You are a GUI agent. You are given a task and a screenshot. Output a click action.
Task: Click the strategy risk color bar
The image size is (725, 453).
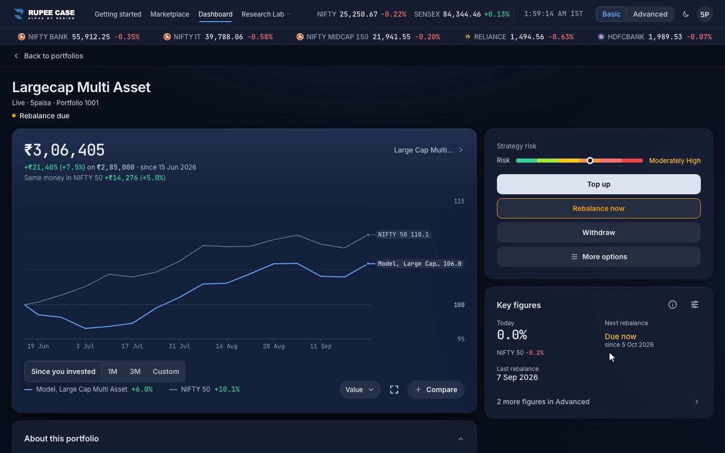(x=579, y=161)
